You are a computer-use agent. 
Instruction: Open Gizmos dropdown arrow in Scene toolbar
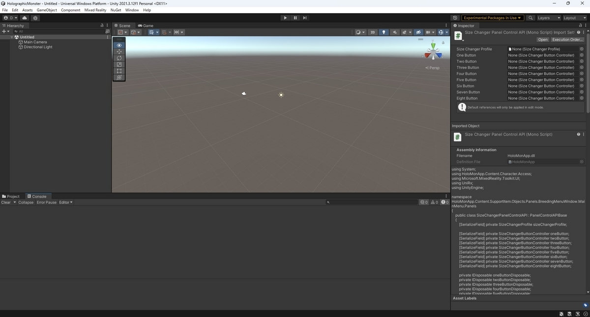[x=446, y=32]
